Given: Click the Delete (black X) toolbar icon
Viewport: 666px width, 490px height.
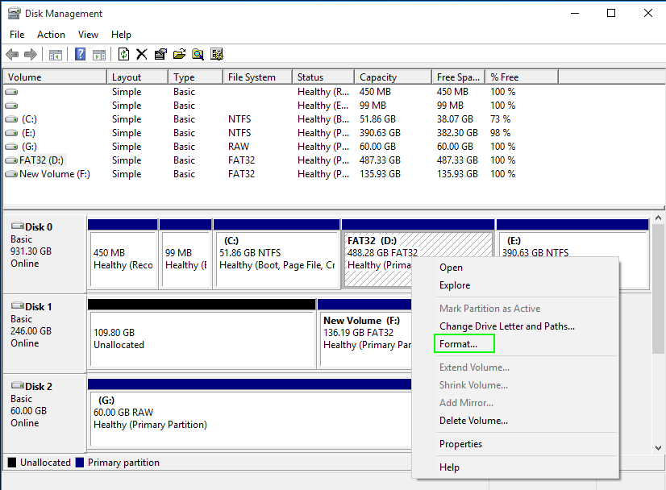Looking at the screenshot, I should (142, 54).
